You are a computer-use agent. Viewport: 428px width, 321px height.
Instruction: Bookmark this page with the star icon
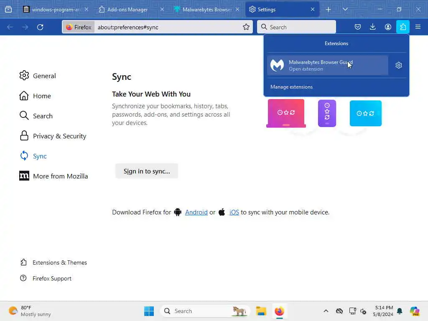(x=246, y=27)
